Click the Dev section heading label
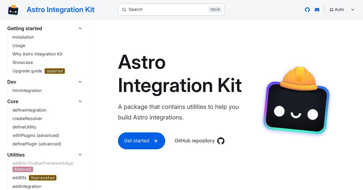The height and width of the screenshot is (190, 363). (x=12, y=82)
